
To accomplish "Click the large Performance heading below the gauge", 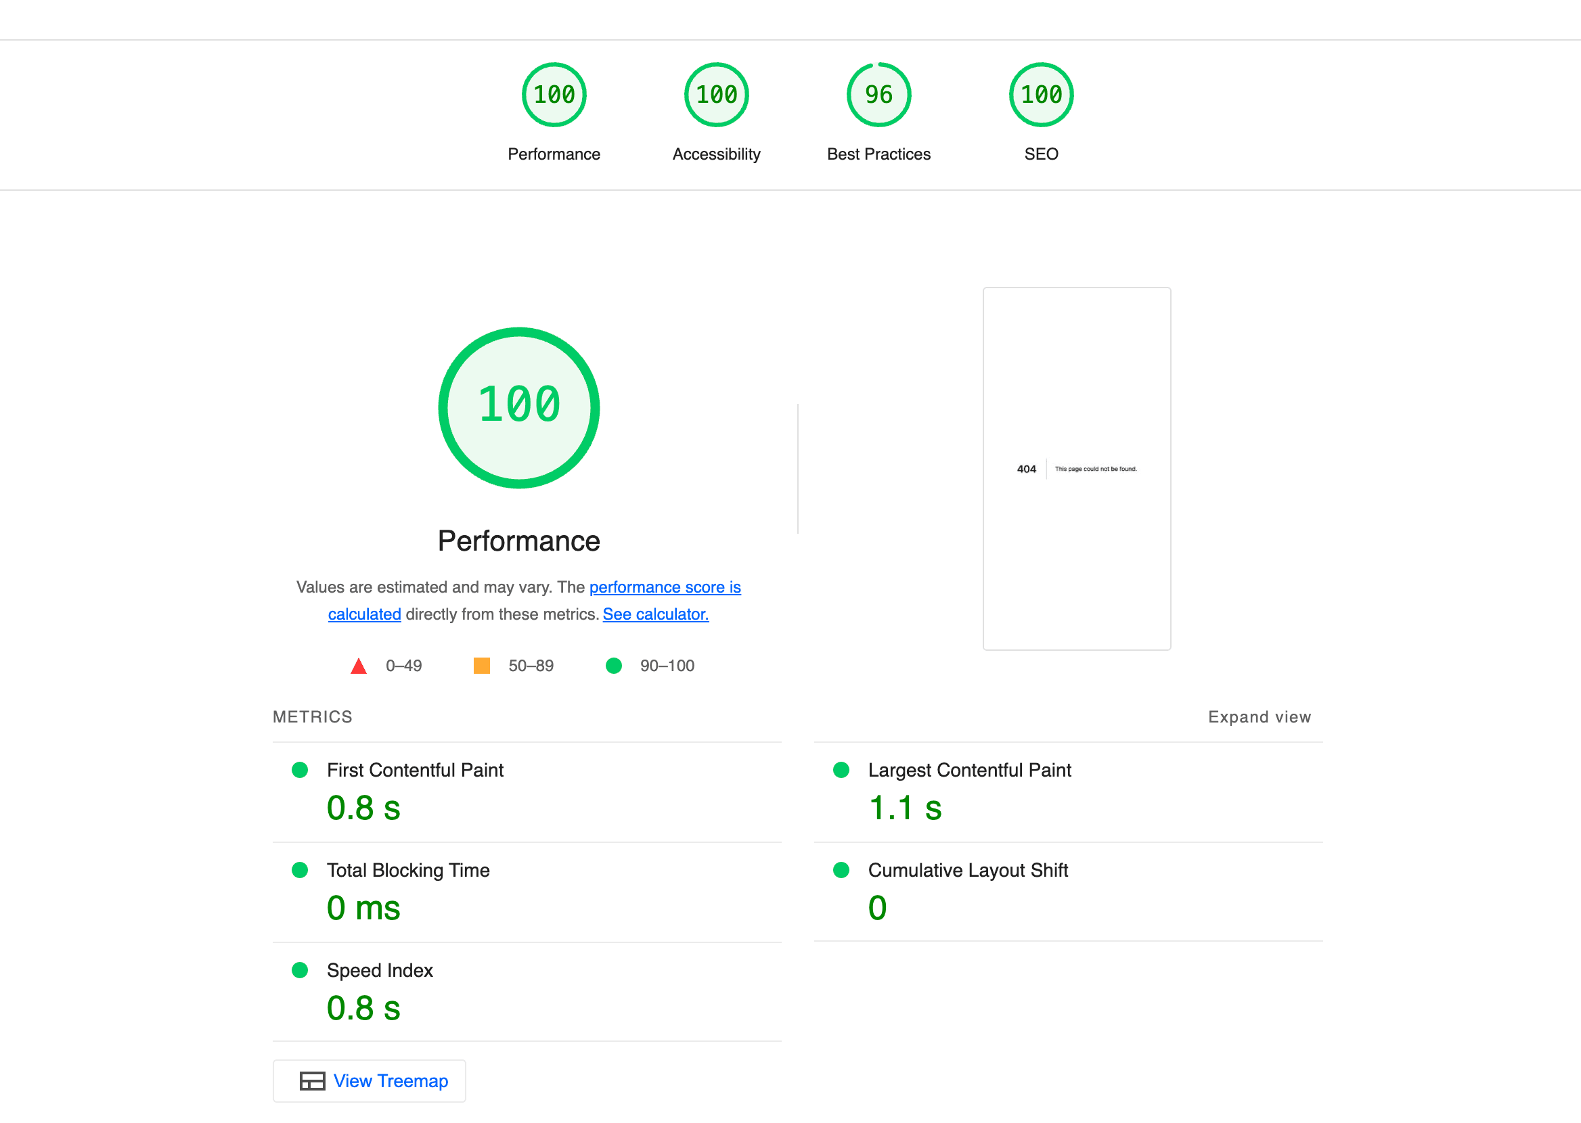I will pyautogui.click(x=518, y=541).
